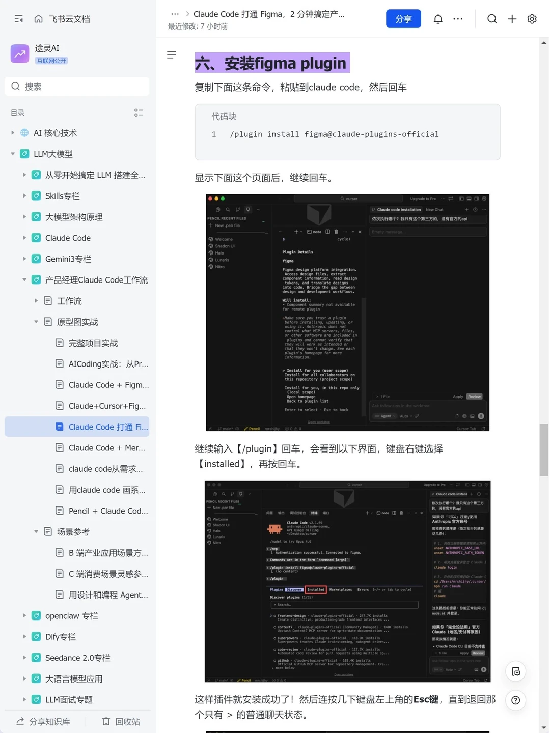550x733 pixels.
Task: Collapse the 产品经理Claude Code工作流 node
Action: click(24, 279)
